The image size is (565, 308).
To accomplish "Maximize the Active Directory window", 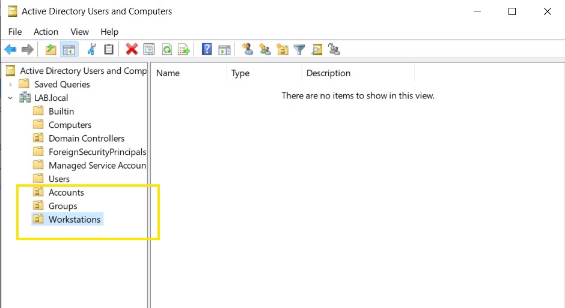I will pos(512,11).
